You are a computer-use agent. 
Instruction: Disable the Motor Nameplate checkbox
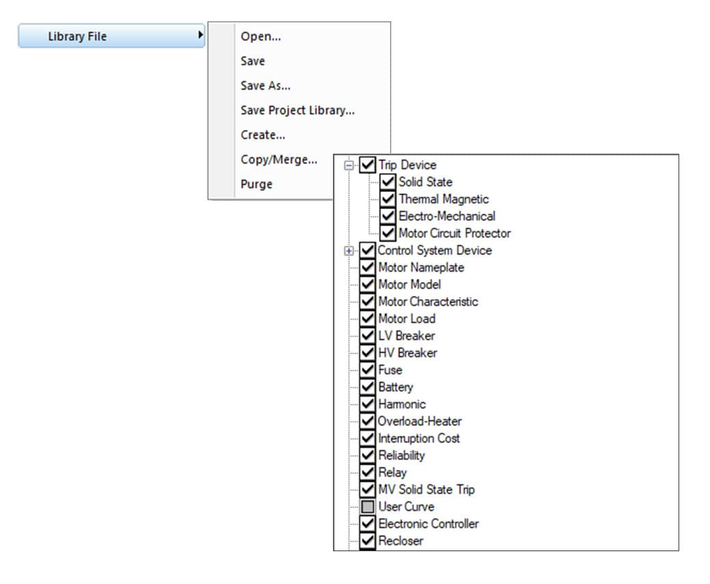point(367,267)
